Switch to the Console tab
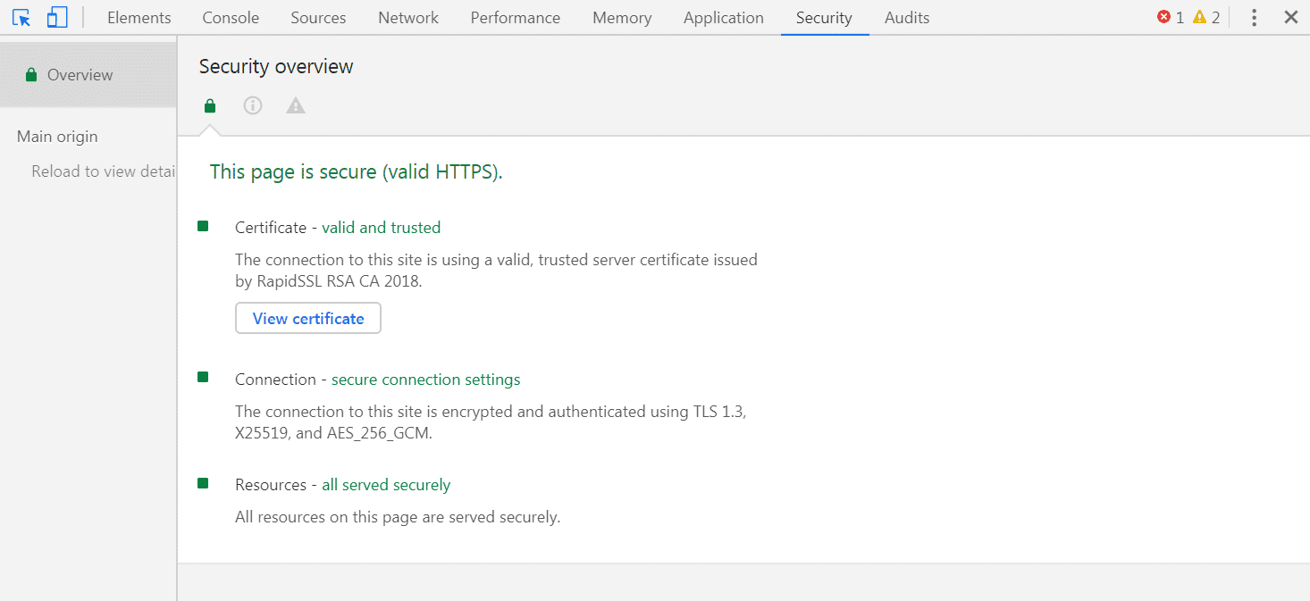Image resolution: width=1310 pixels, height=601 pixels. click(x=230, y=17)
